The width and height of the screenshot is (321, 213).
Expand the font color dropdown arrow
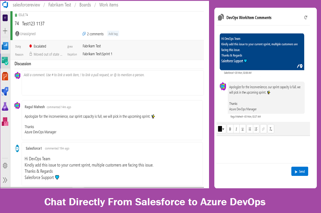click(x=224, y=129)
